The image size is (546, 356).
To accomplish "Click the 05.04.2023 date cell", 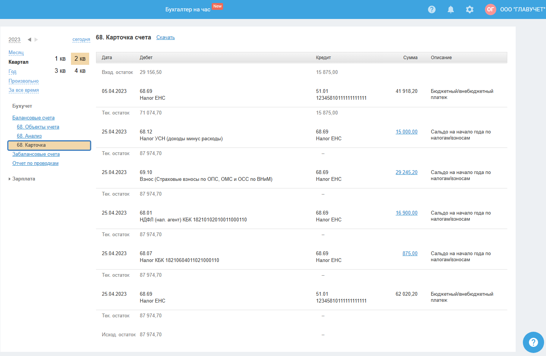I will coord(114,91).
